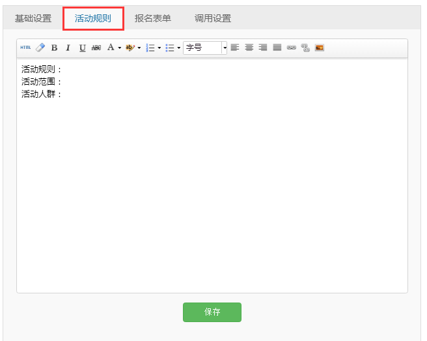Switch to the 报名表单 tab

(x=153, y=18)
